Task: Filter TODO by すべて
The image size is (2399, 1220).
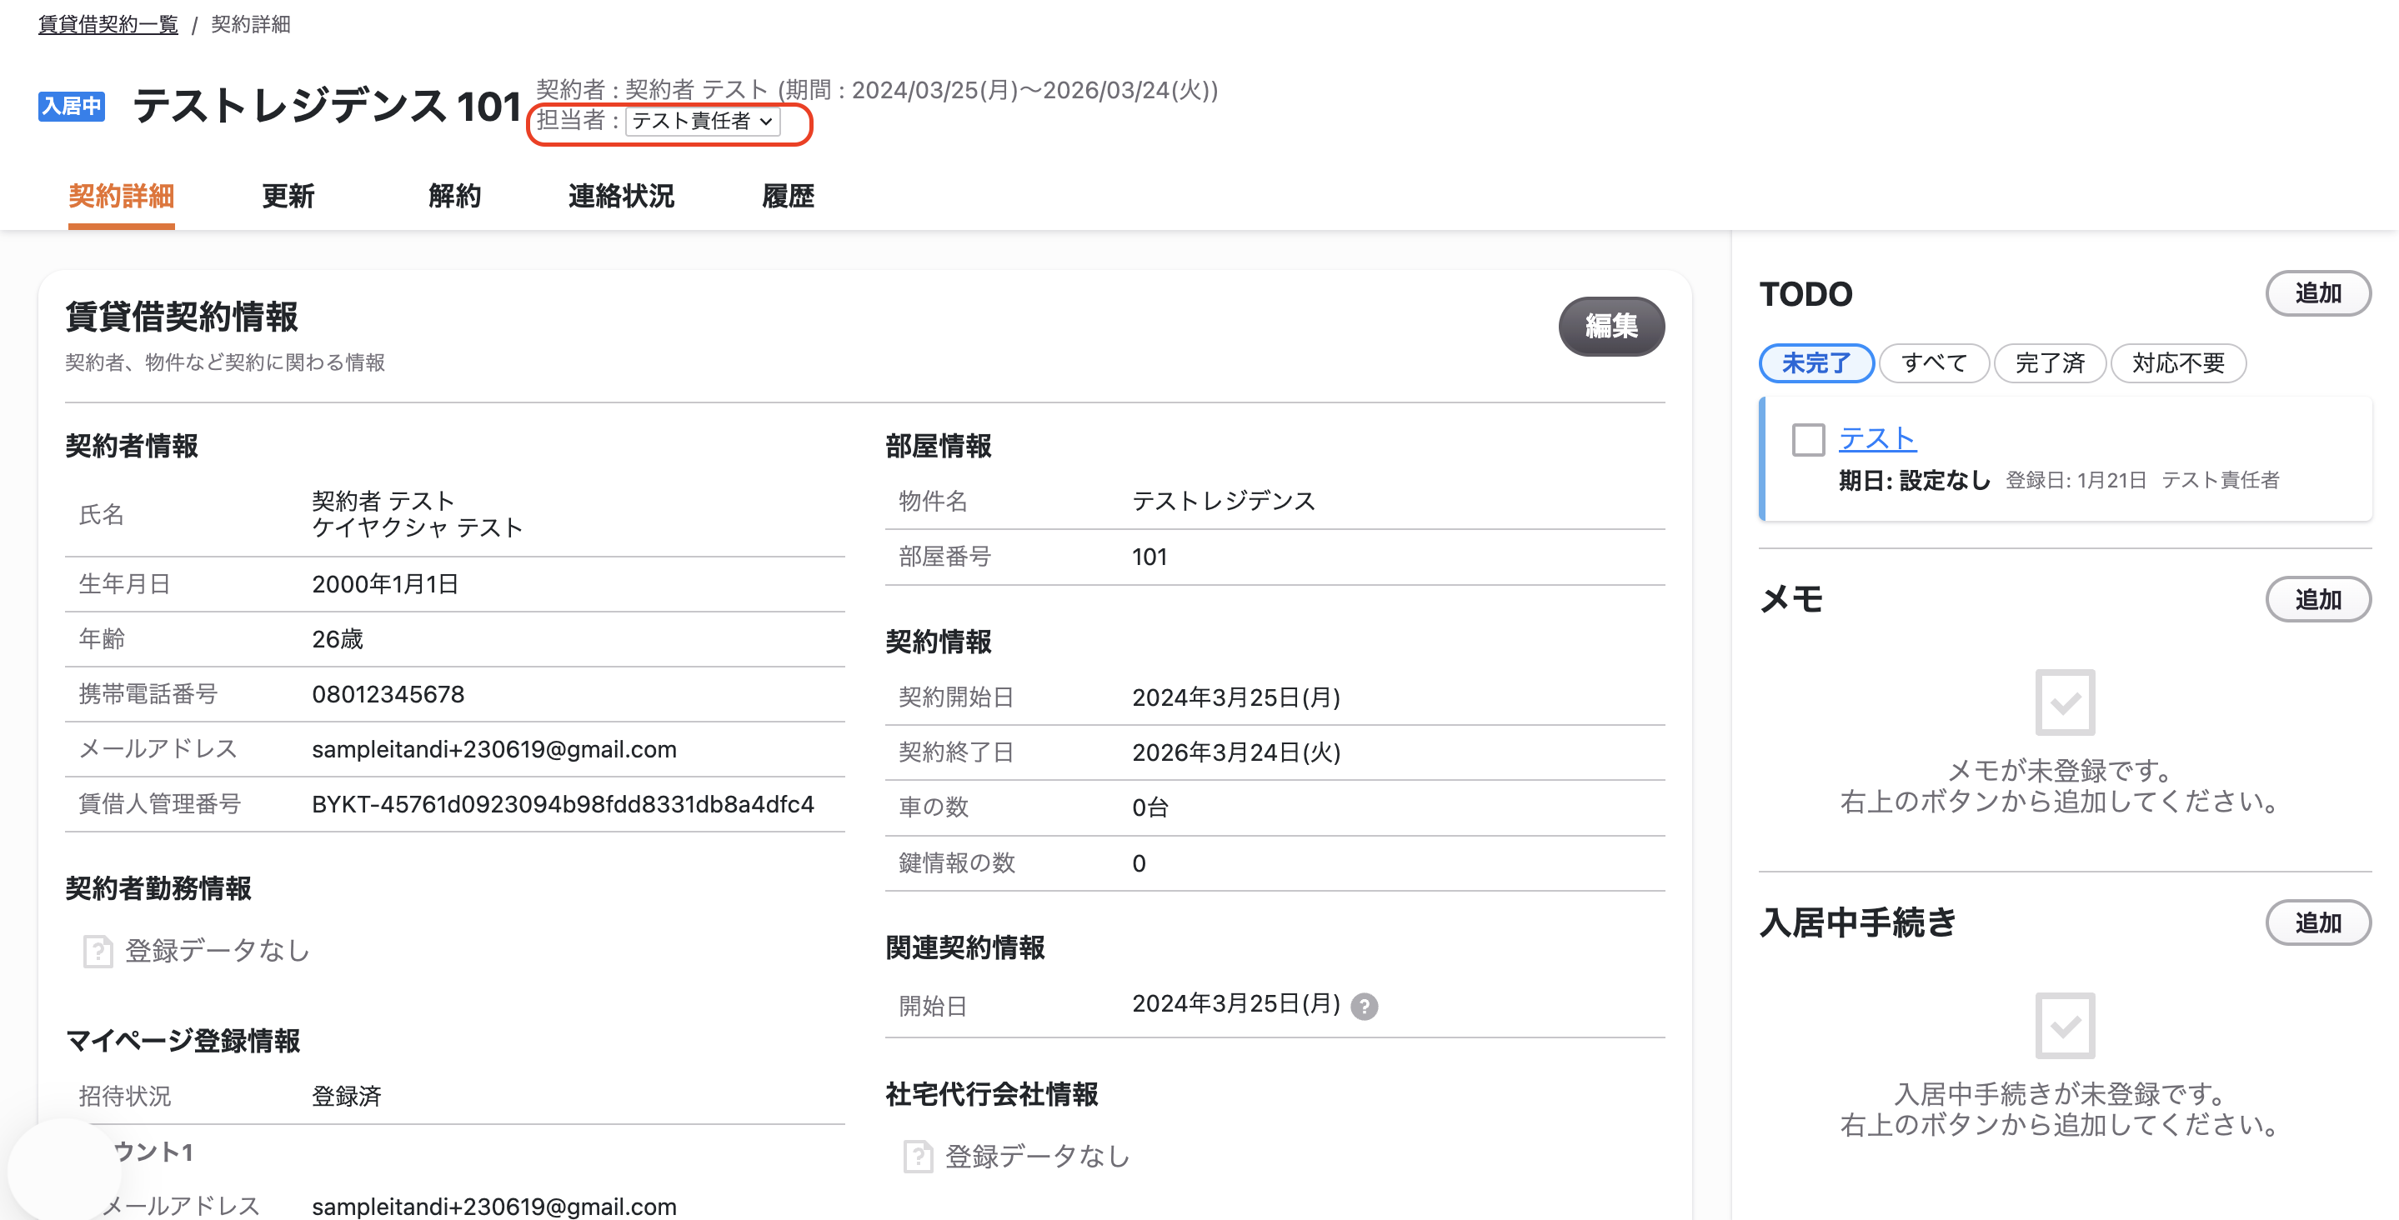Action: click(x=1933, y=363)
